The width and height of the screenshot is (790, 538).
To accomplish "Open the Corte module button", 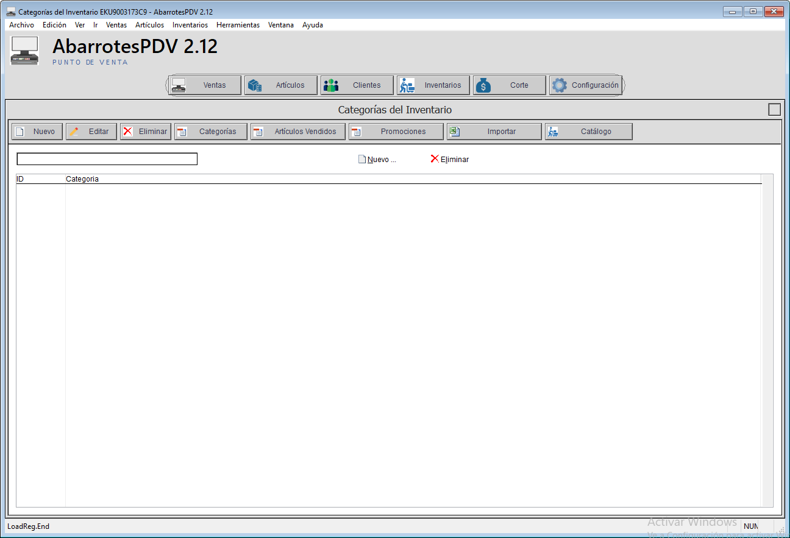I will pos(510,85).
